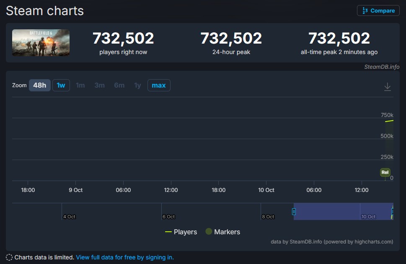
Task: Pick the 1y zoom option
Action: [x=137, y=85]
